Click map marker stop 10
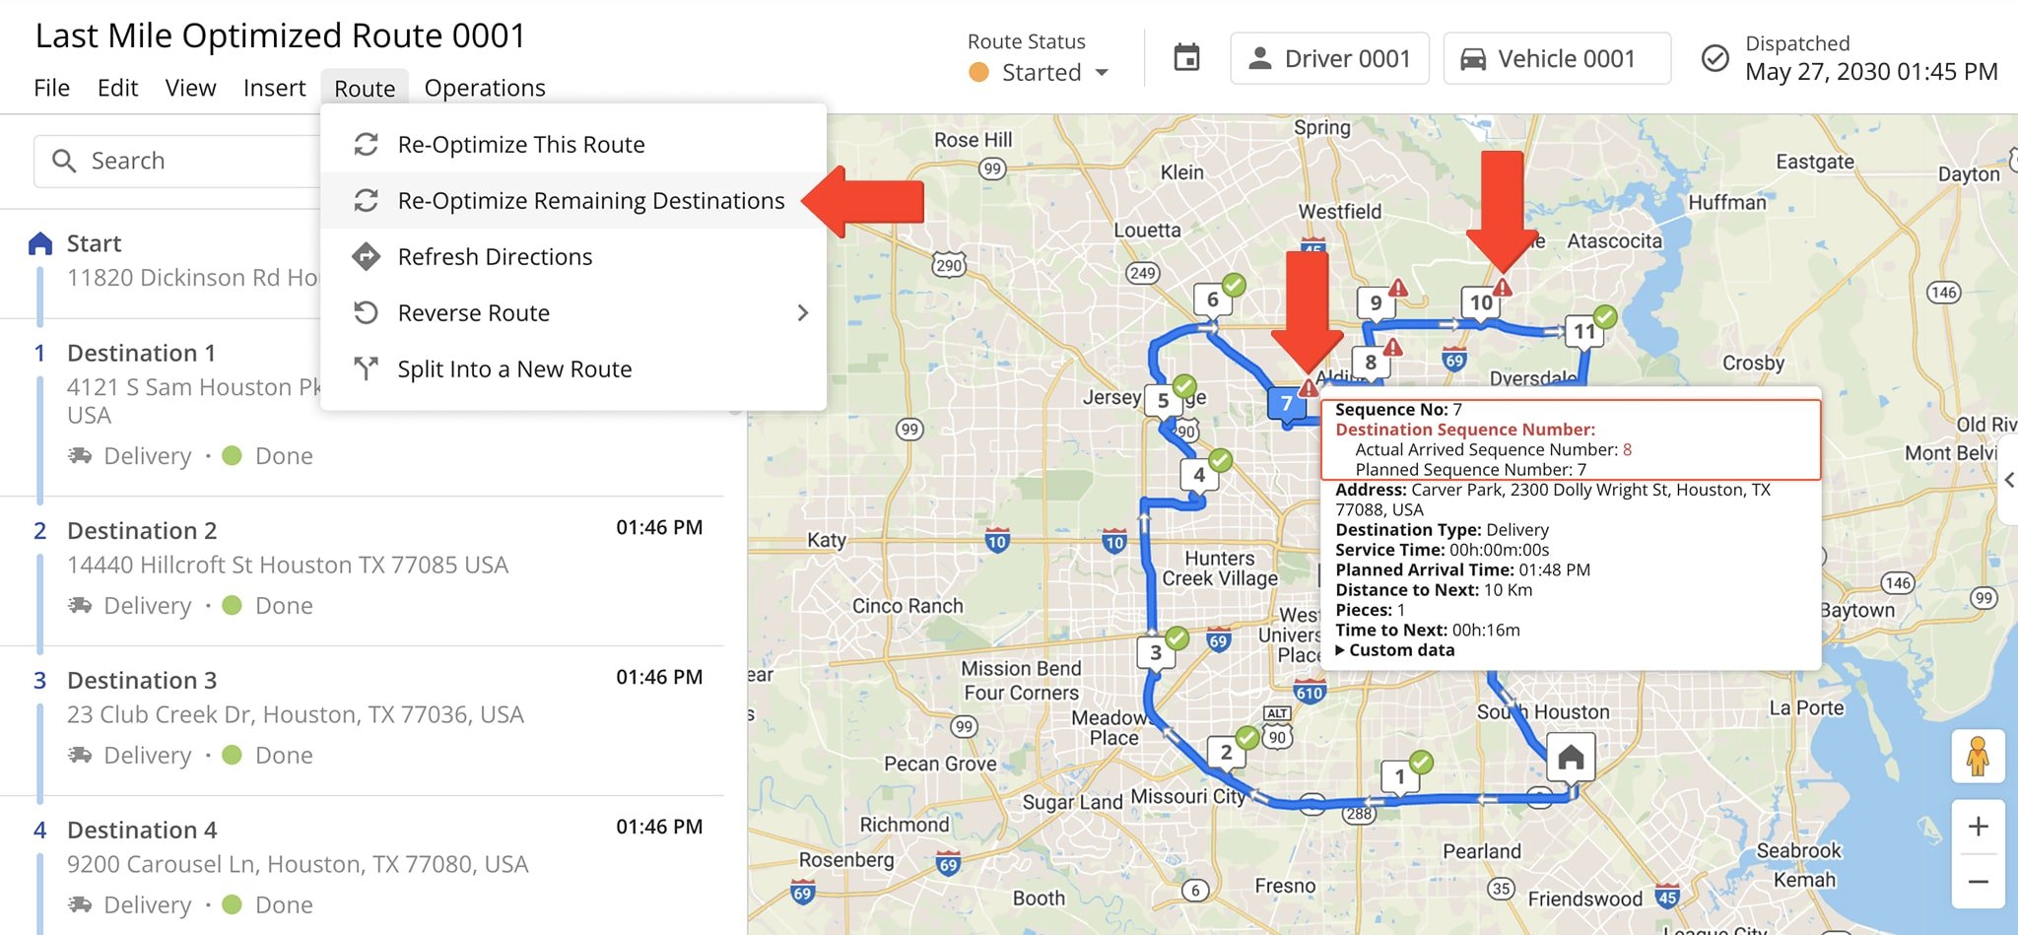 click(1481, 302)
